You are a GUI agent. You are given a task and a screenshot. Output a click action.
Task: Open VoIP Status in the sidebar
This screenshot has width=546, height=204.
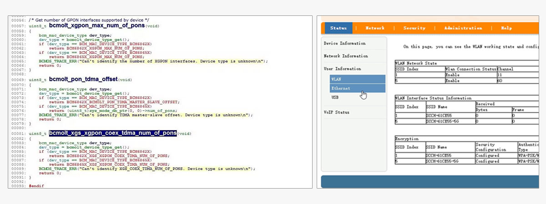click(x=336, y=112)
